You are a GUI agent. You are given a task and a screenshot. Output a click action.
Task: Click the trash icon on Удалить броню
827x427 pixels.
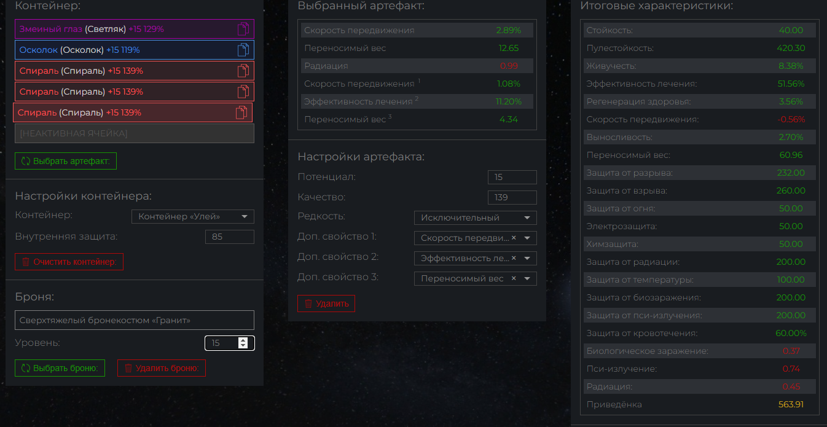pyautogui.click(x=128, y=368)
